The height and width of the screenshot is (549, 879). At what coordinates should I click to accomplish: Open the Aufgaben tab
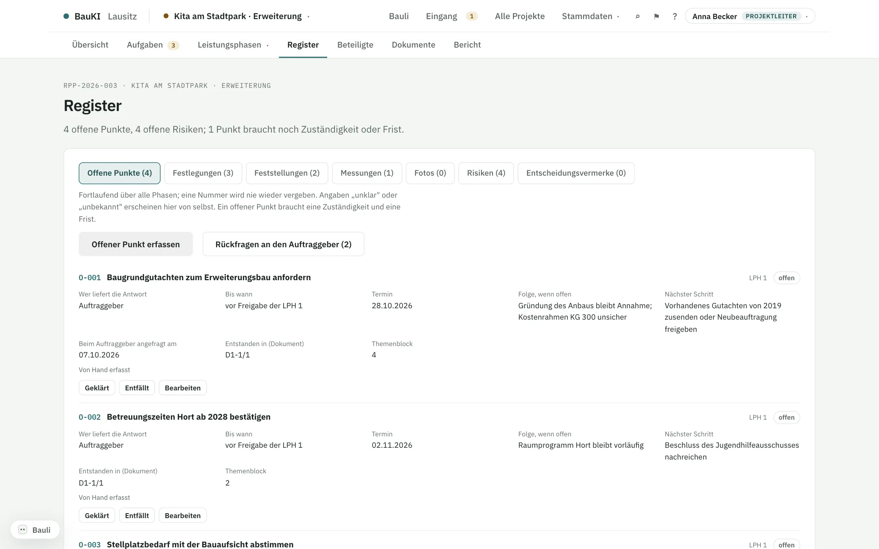click(x=153, y=45)
